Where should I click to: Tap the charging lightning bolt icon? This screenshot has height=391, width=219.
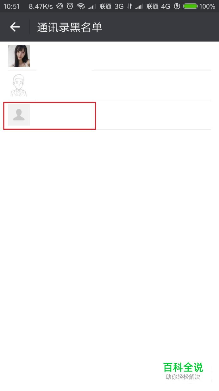pyautogui.click(x=177, y=6)
